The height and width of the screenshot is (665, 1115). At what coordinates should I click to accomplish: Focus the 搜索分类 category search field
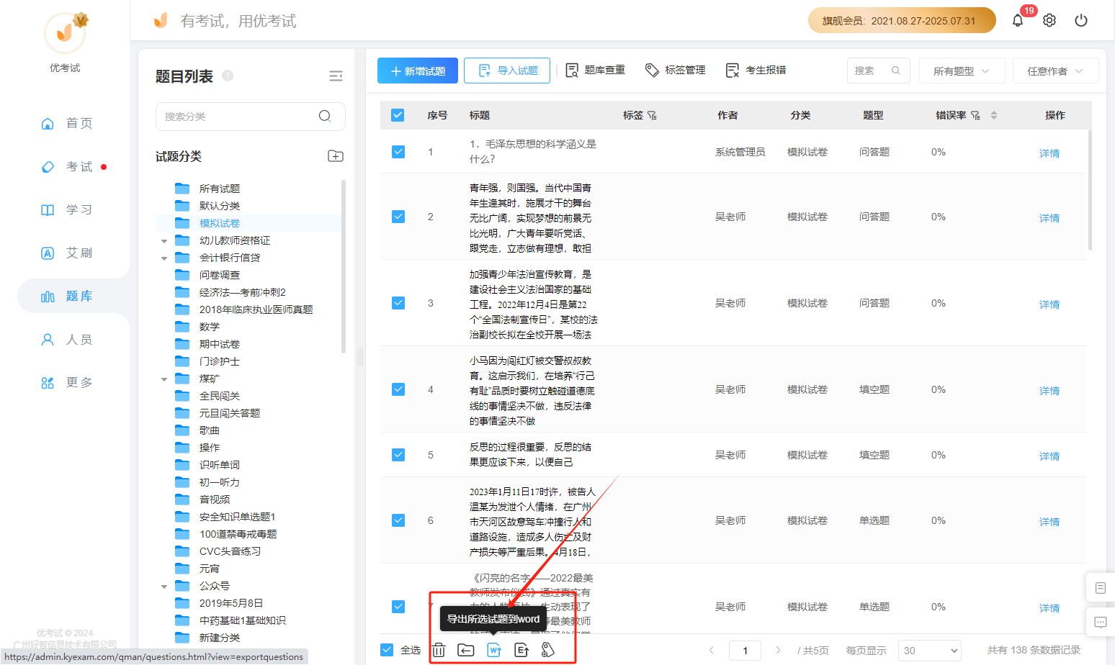click(x=251, y=116)
